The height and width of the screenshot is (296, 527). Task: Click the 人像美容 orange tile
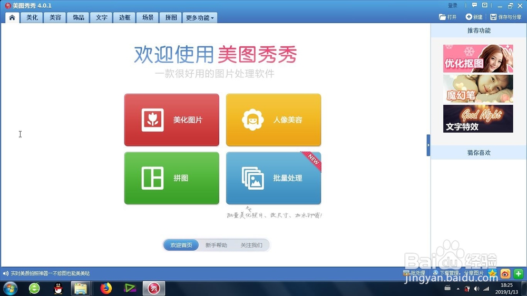tap(273, 120)
